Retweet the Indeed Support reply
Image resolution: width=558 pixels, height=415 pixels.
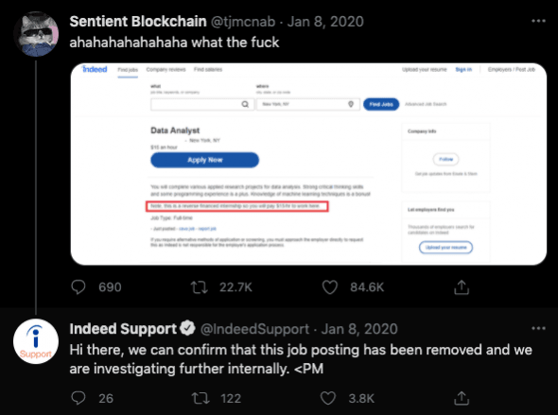pyautogui.click(x=201, y=398)
